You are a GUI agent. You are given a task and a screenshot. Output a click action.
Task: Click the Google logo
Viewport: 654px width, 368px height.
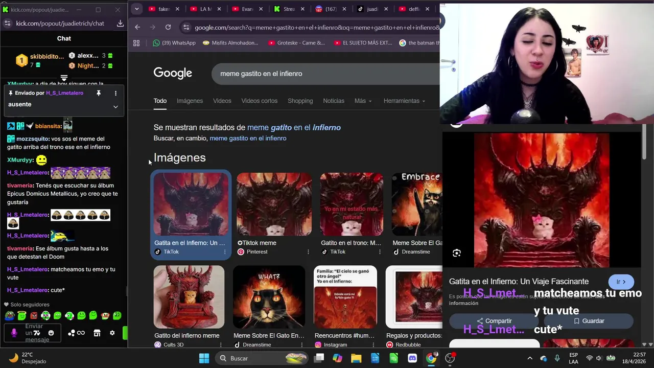173,74
